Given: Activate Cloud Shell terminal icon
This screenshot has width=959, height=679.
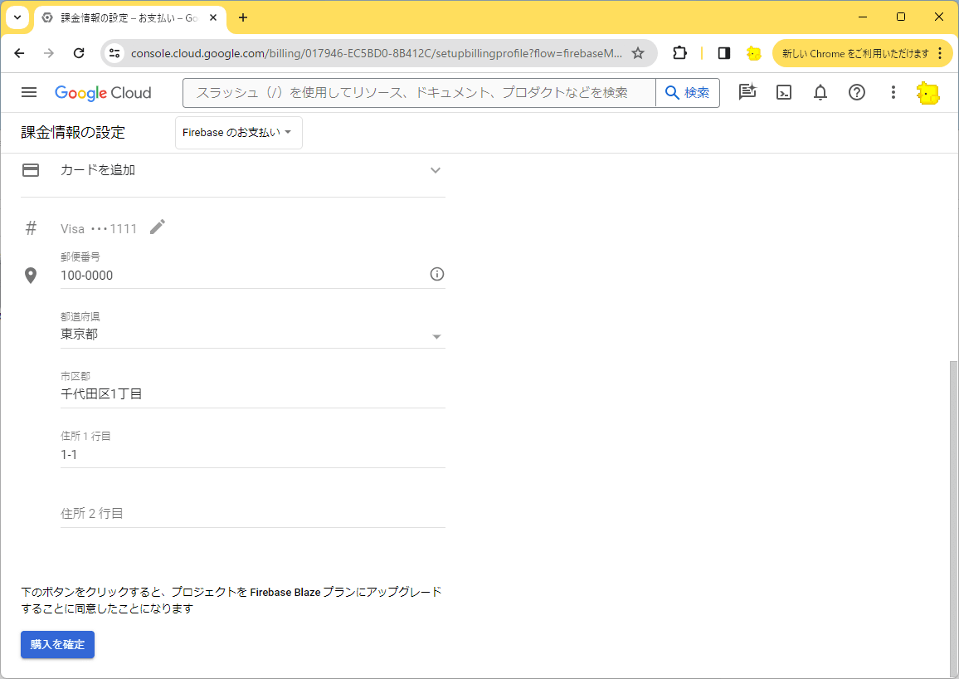Looking at the screenshot, I should (783, 92).
